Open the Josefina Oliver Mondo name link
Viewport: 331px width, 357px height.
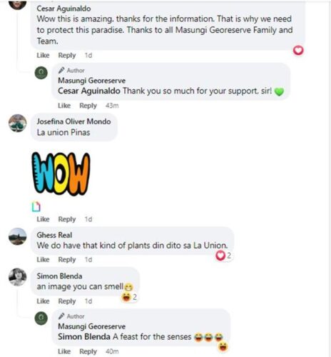pyautogui.click(x=73, y=121)
